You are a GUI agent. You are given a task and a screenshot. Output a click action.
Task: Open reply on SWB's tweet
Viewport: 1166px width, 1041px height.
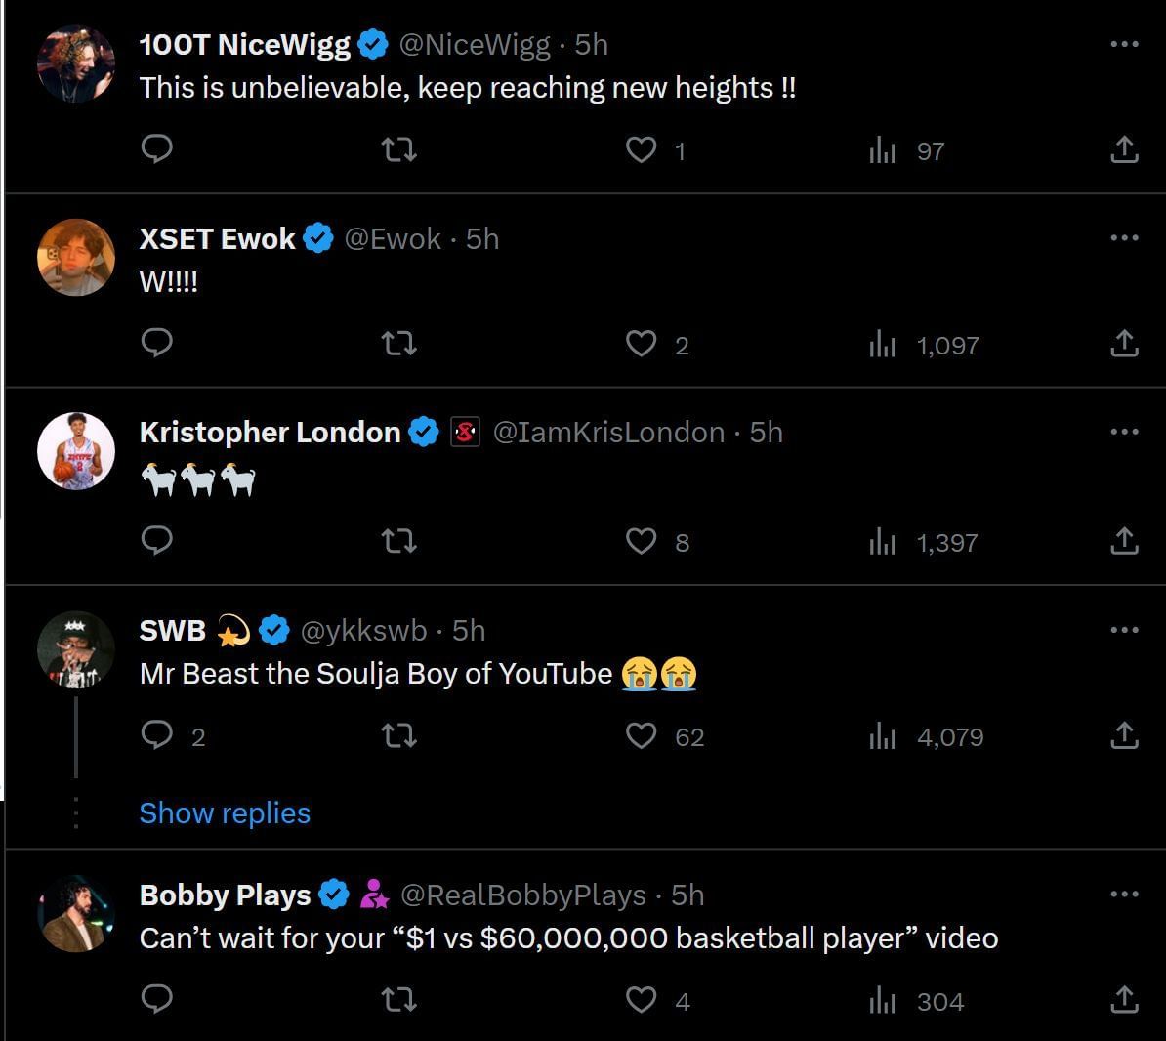click(157, 734)
